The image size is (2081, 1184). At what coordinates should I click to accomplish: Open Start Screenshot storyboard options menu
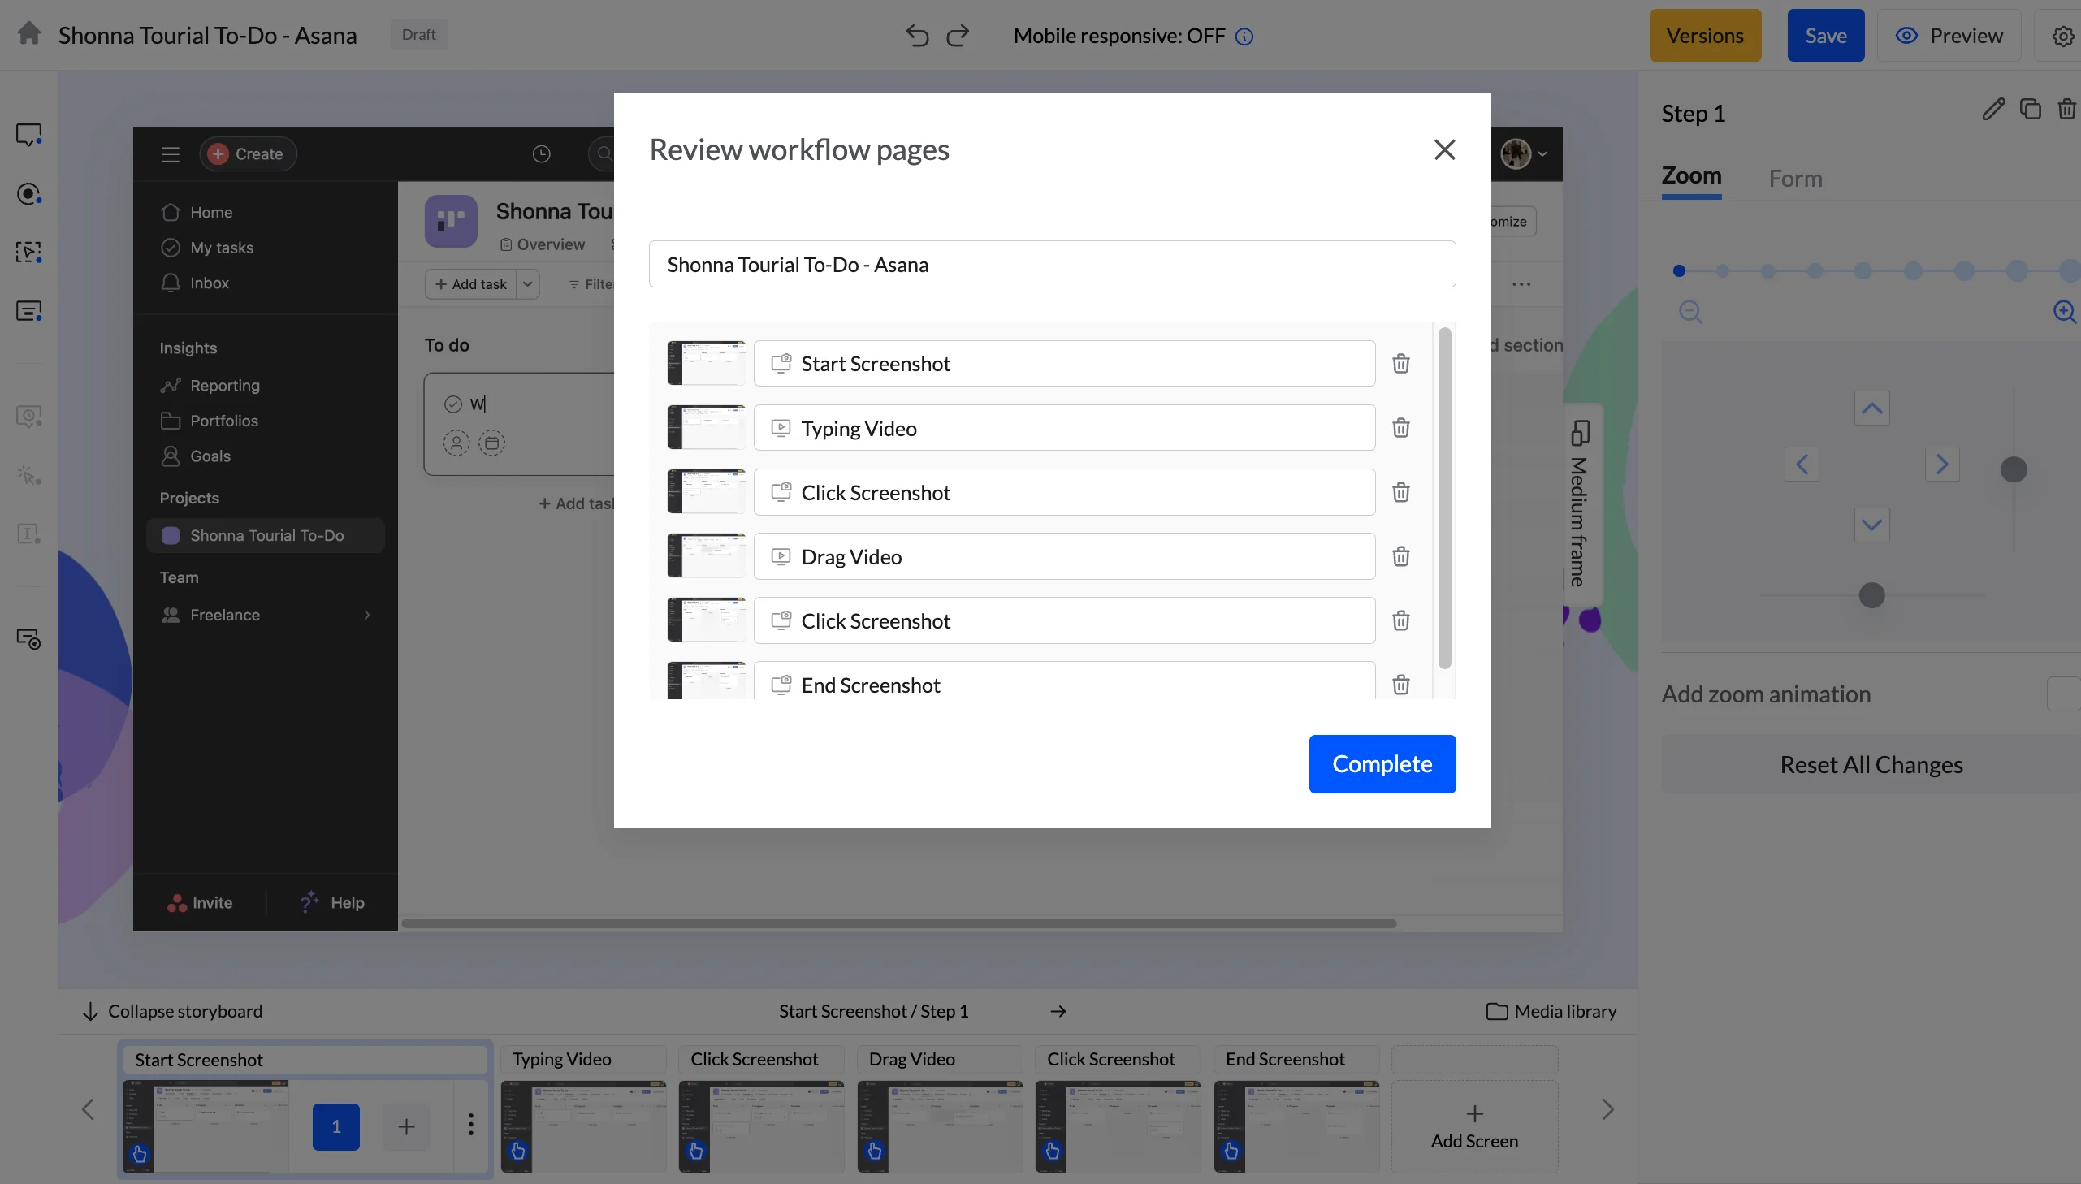[x=470, y=1125]
